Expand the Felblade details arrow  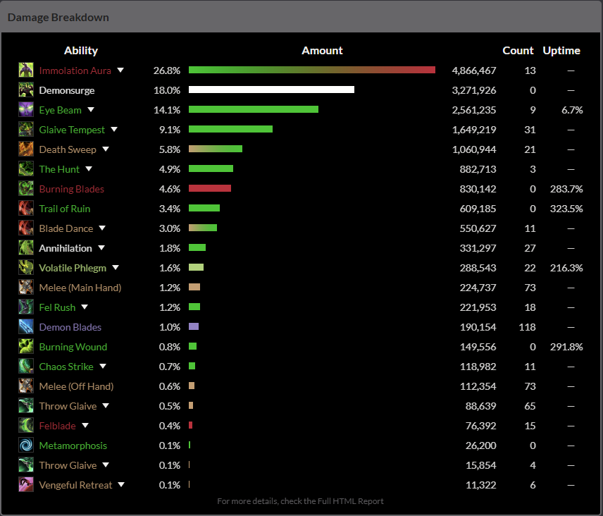[85, 426]
